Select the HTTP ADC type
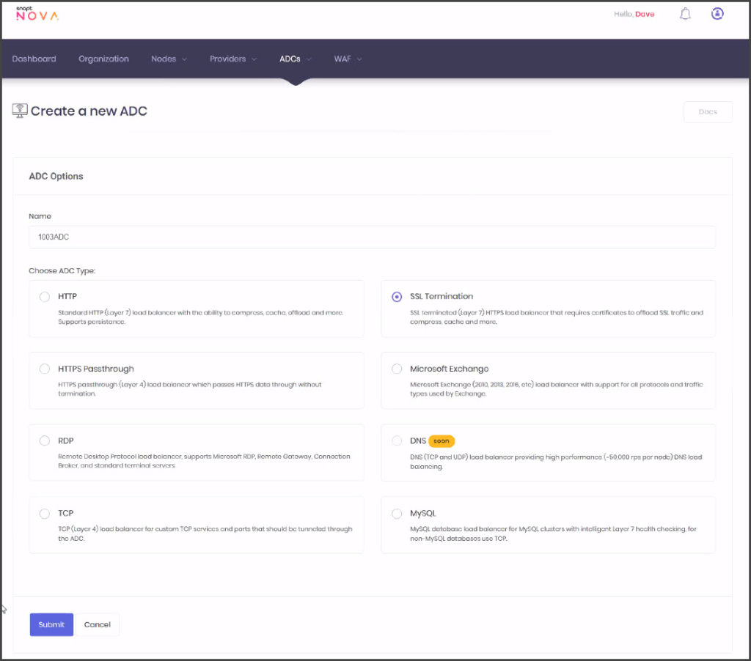This screenshot has width=751, height=661. click(x=44, y=297)
